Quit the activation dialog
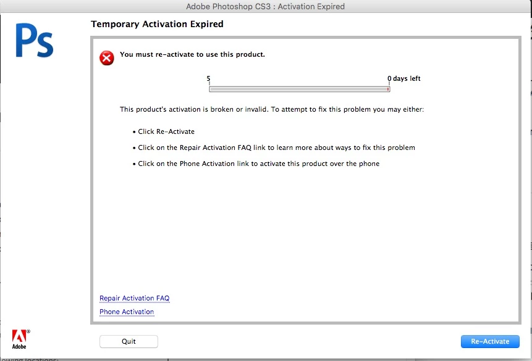The height and width of the screenshot is (361, 532). click(x=129, y=341)
